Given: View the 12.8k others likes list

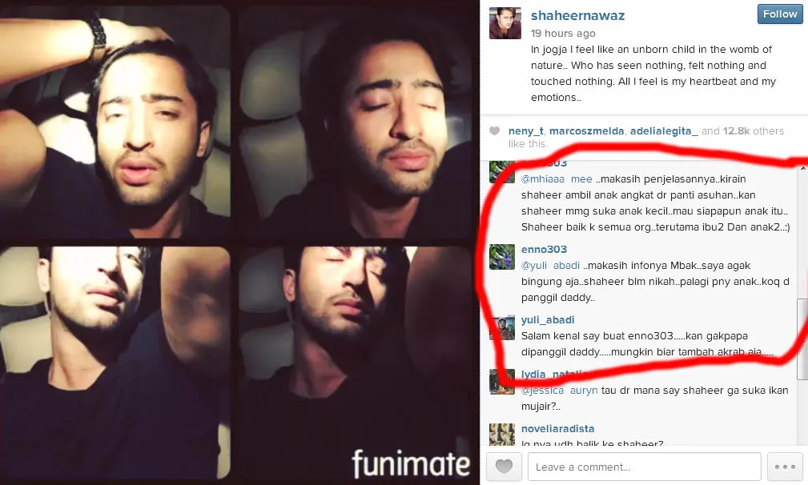Looking at the screenshot, I should (x=753, y=130).
